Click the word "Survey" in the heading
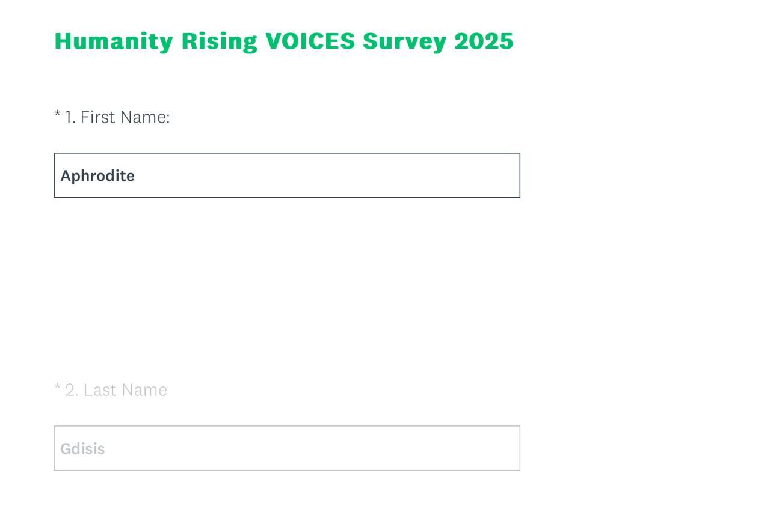 click(405, 41)
